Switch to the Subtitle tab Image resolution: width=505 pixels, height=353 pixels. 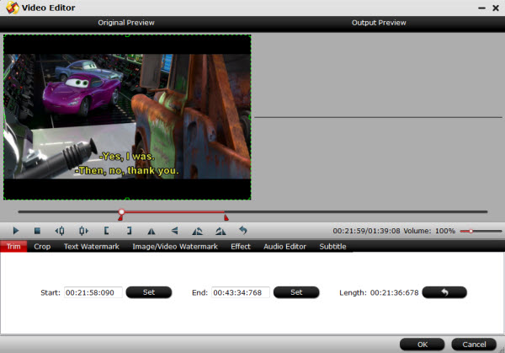point(332,247)
